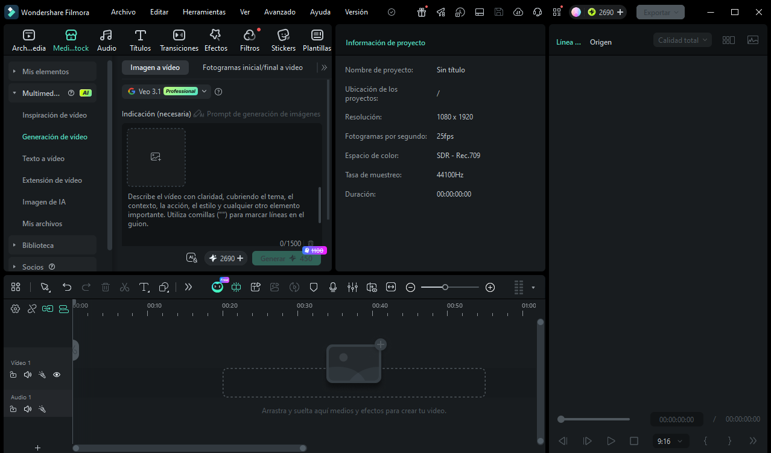The height and width of the screenshot is (453, 771).
Task: Click the zoom in timeline plus icon
Action: point(490,287)
